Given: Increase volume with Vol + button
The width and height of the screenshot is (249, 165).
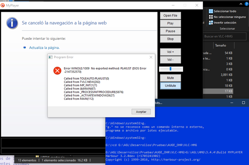Looking at the screenshot, I should click(170, 52).
